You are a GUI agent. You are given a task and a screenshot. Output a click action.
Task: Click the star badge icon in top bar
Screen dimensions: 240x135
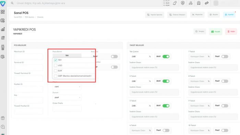coord(199,3)
